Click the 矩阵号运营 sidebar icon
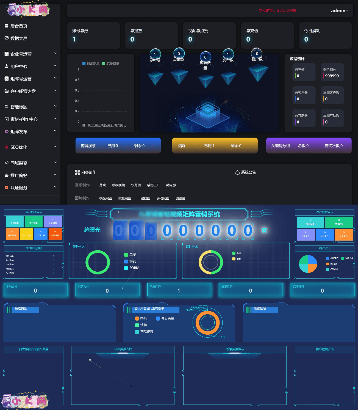Viewport: 358px width, 410px height. click(7, 79)
